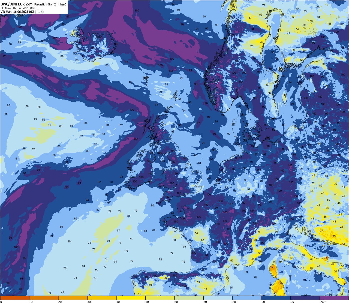The width and height of the screenshot is (349, 304).
Task: Click the '69' humidity value in the yellow area
Action: pyautogui.click(x=304, y=25)
